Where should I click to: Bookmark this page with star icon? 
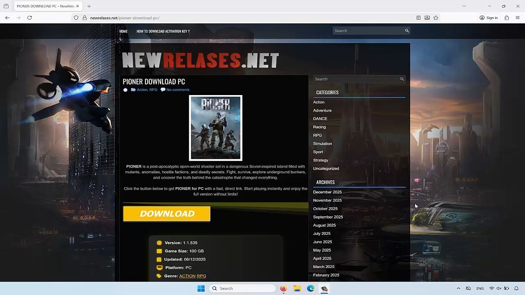pyautogui.click(x=436, y=18)
